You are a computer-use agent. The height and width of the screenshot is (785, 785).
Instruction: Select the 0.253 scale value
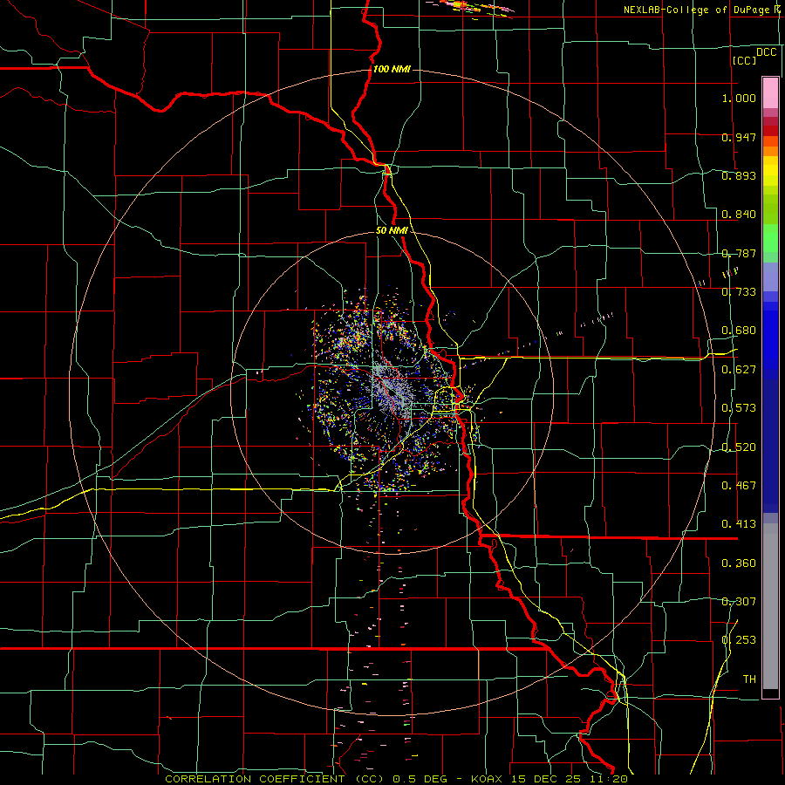(739, 640)
